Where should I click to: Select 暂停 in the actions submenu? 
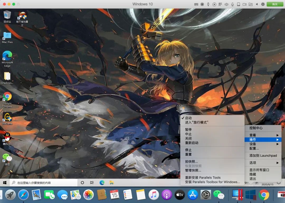pyautogui.click(x=212, y=130)
